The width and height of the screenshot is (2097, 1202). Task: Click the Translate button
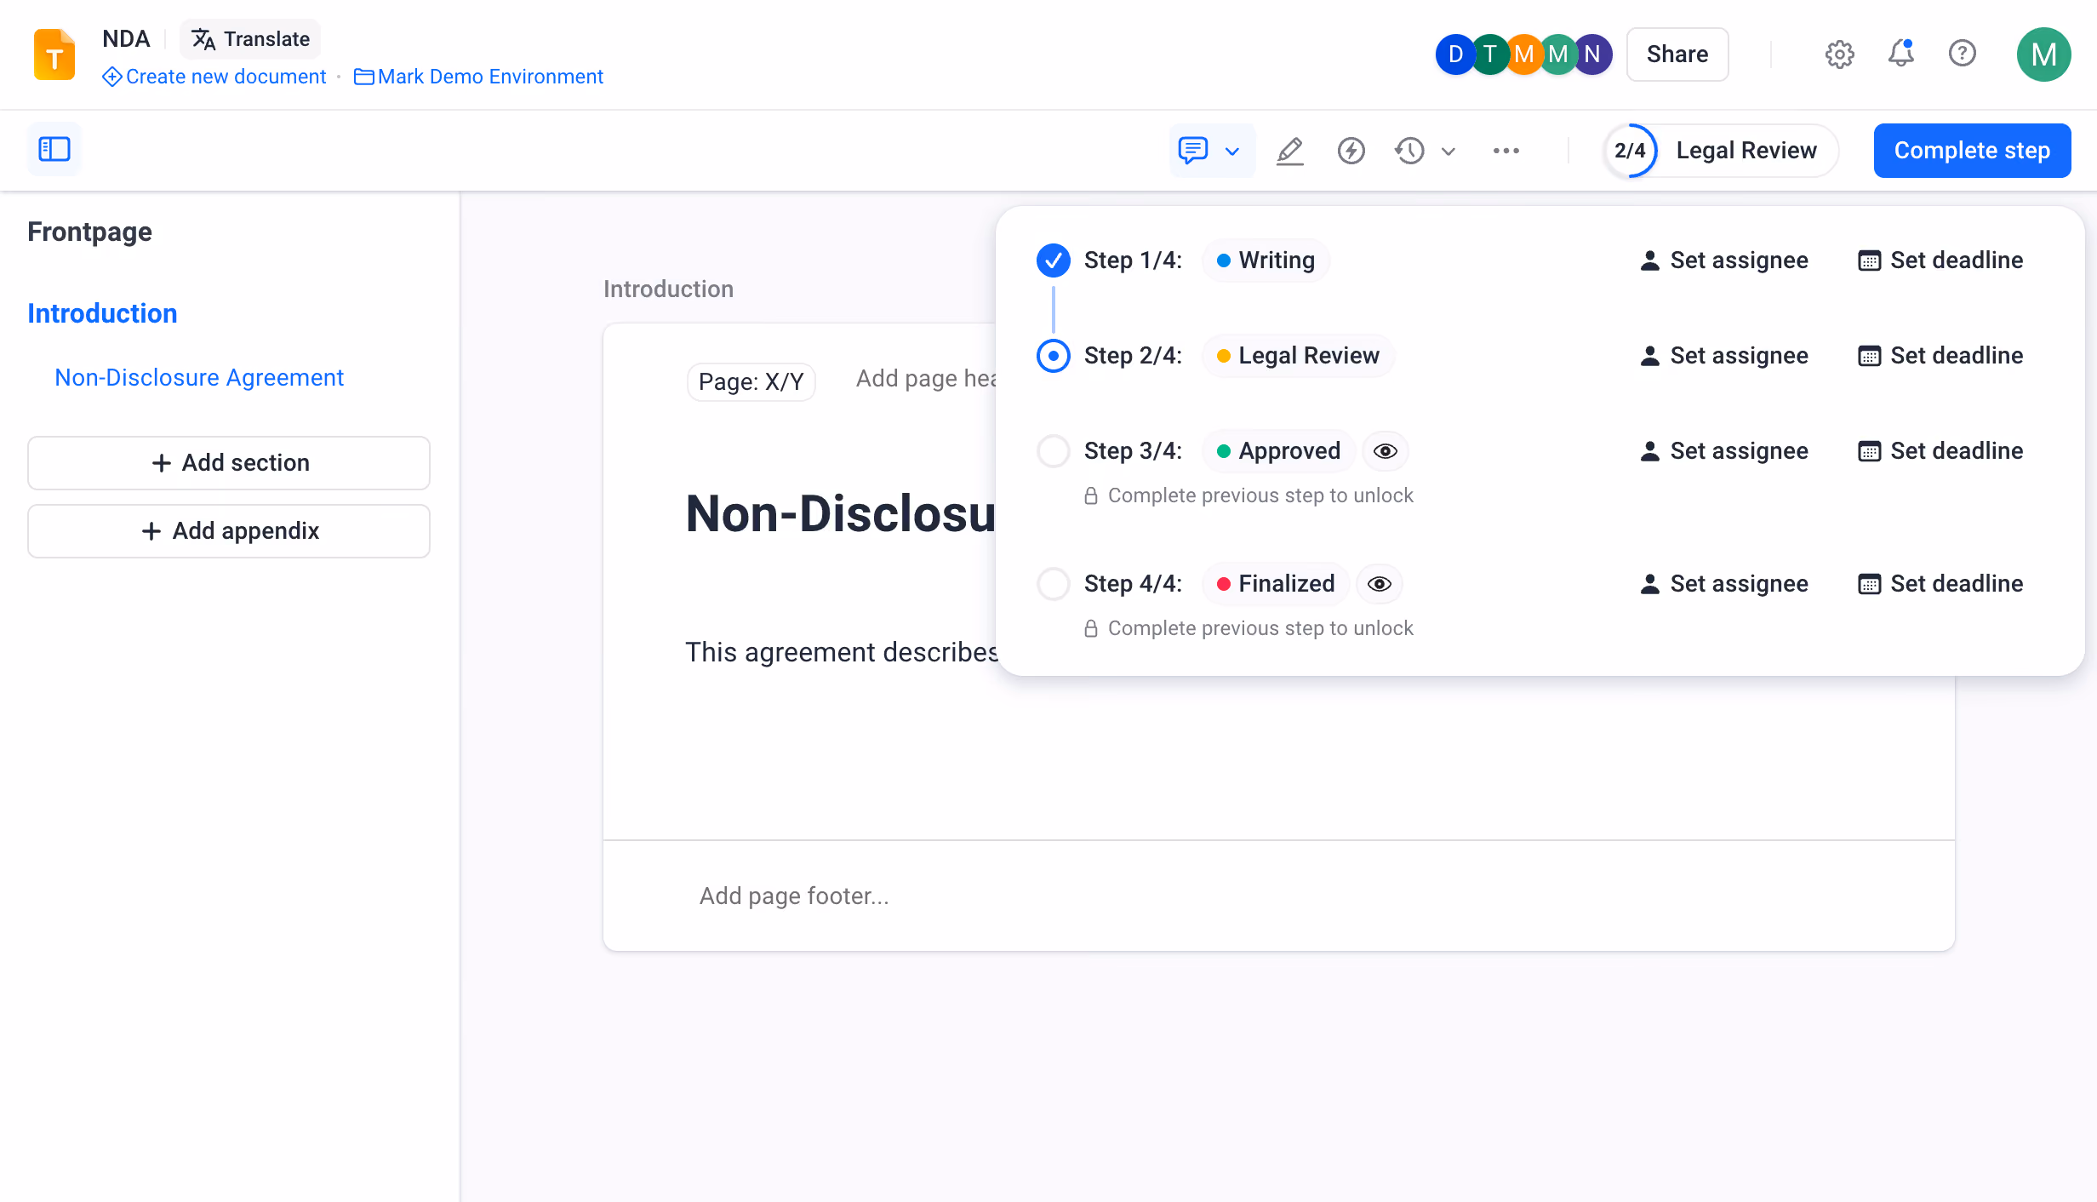250,39
